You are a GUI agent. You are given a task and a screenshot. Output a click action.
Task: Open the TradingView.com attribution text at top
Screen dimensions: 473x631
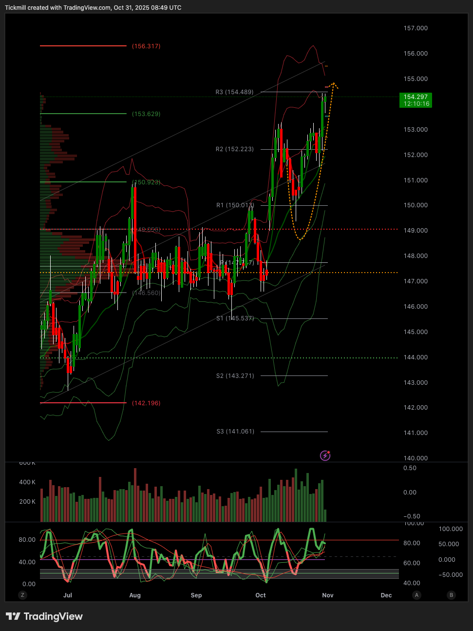93,8
